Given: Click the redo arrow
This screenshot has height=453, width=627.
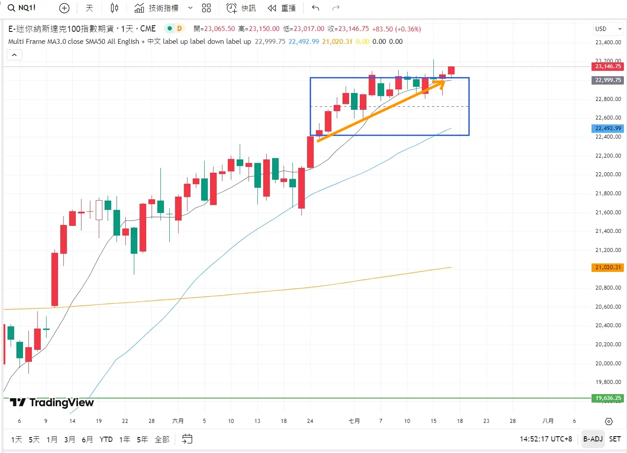Looking at the screenshot, I should (x=336, y=8).
